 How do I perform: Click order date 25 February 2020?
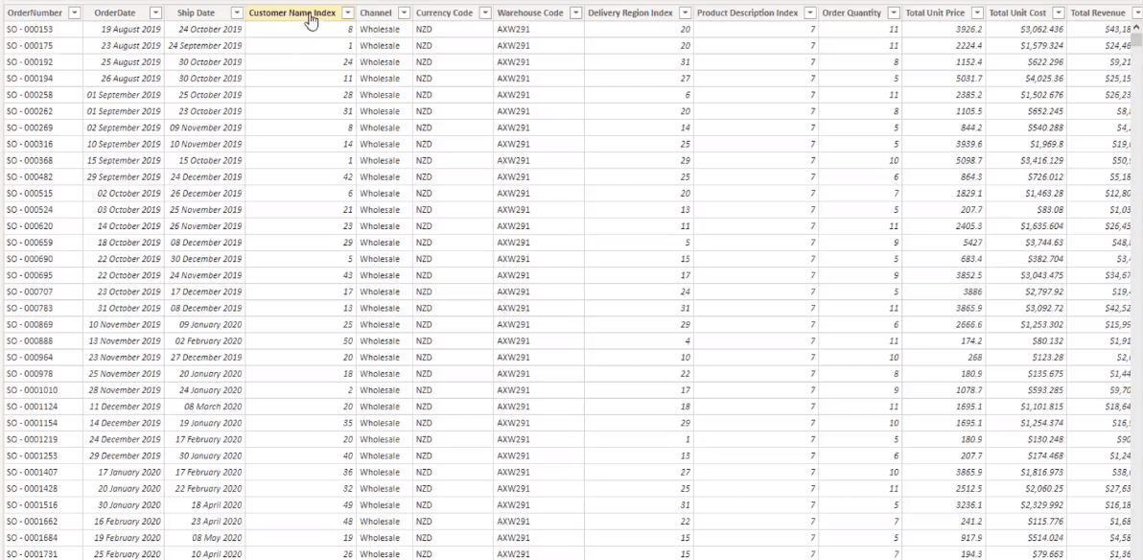point(123,553)
